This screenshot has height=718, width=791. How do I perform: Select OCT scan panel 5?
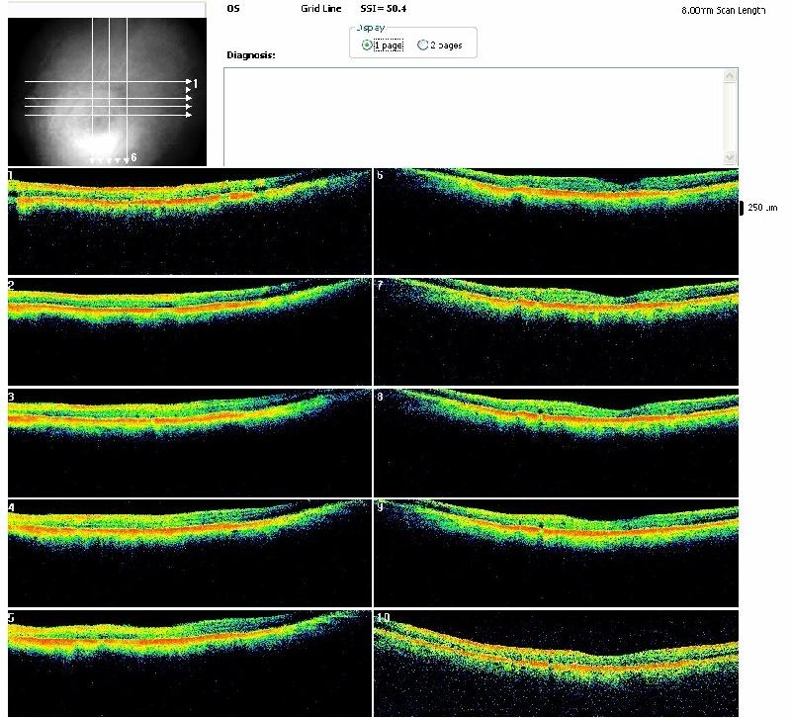tap(190, 664)
